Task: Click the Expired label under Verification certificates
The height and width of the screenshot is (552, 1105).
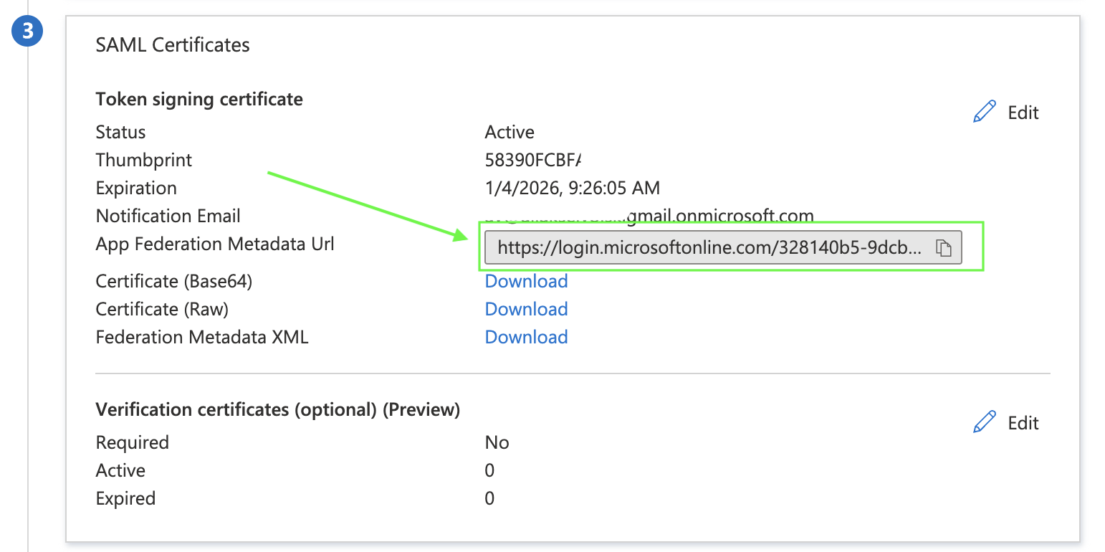Action: click(125, 498)
